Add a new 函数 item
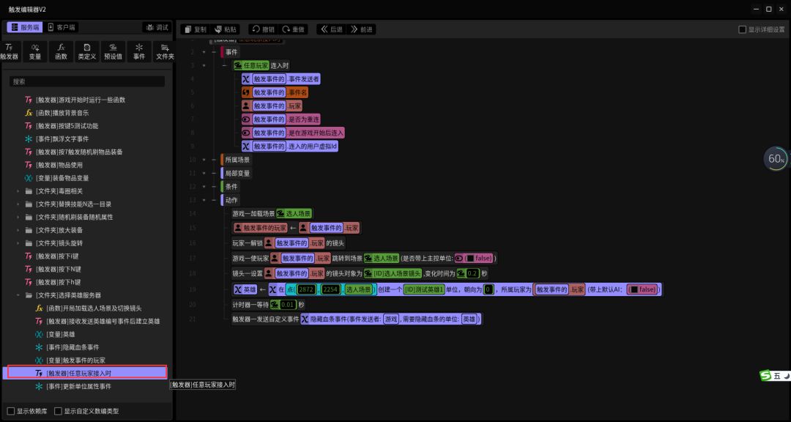Viewport: 791px width, 422px height. tap(61, 51)
